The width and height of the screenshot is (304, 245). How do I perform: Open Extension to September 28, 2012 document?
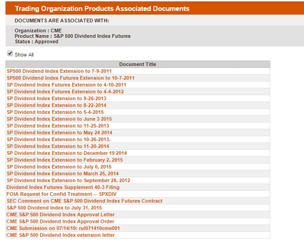(x=69, y=180)
